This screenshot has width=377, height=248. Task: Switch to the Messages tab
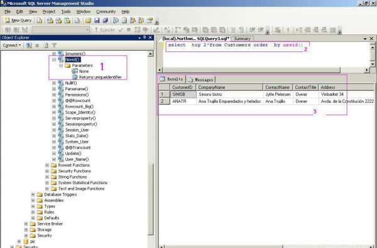201,80
